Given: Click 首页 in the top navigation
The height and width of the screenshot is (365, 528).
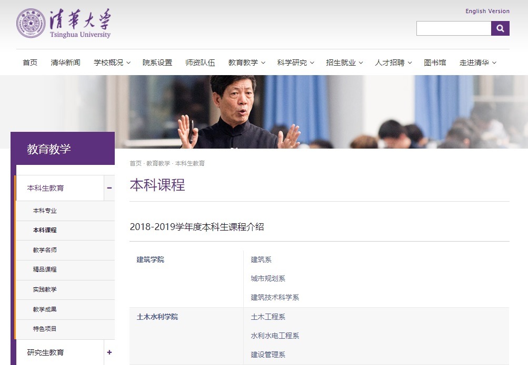Looking at the screenshot, I should [29, 62].
